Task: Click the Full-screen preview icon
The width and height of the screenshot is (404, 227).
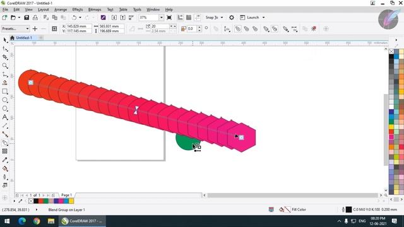Action: (x=169, y=18)
